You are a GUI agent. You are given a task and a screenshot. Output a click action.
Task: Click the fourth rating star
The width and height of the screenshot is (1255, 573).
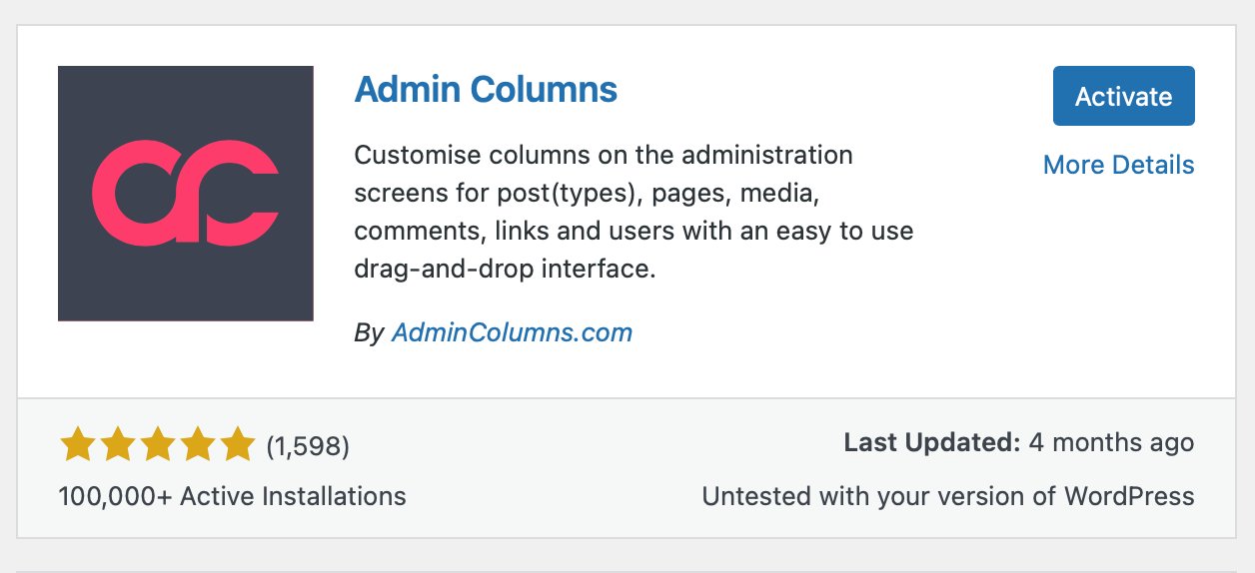pos(198,445)
